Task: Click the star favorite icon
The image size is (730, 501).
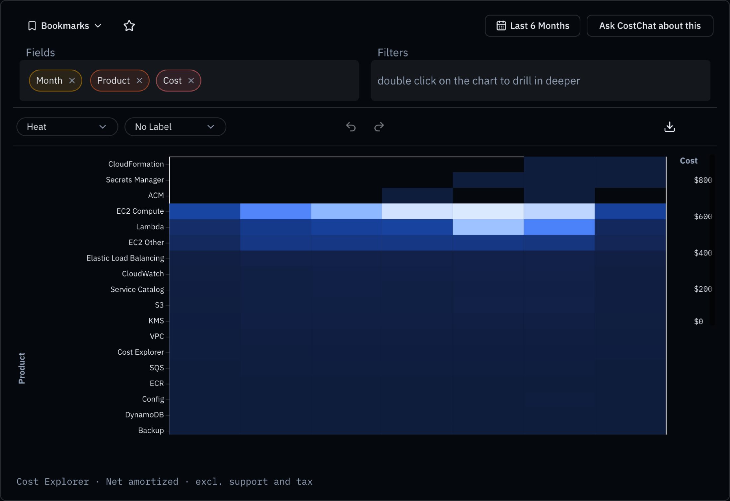Action: click(129, 26)
